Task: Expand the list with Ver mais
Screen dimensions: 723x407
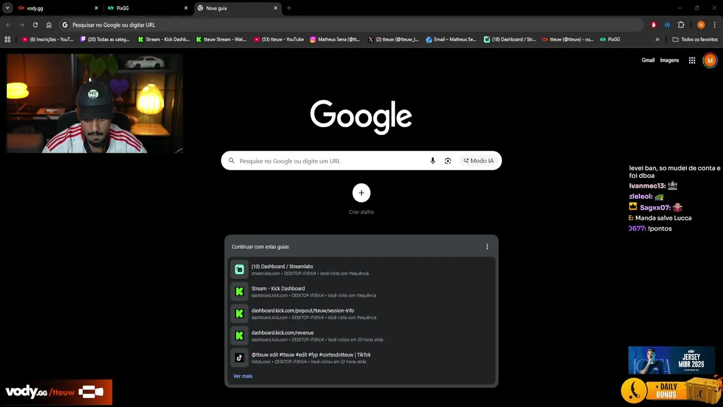Action: pos(243,376)
